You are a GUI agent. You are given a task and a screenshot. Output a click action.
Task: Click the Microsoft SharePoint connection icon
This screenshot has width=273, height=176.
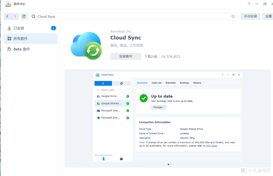click(x=99, y=117)
